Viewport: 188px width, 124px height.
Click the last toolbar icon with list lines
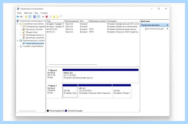tap(61, 17)
